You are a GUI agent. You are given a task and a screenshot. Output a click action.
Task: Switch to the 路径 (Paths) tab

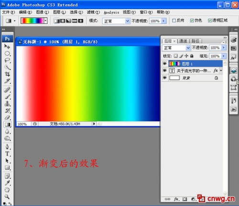[x=196, y=41]
